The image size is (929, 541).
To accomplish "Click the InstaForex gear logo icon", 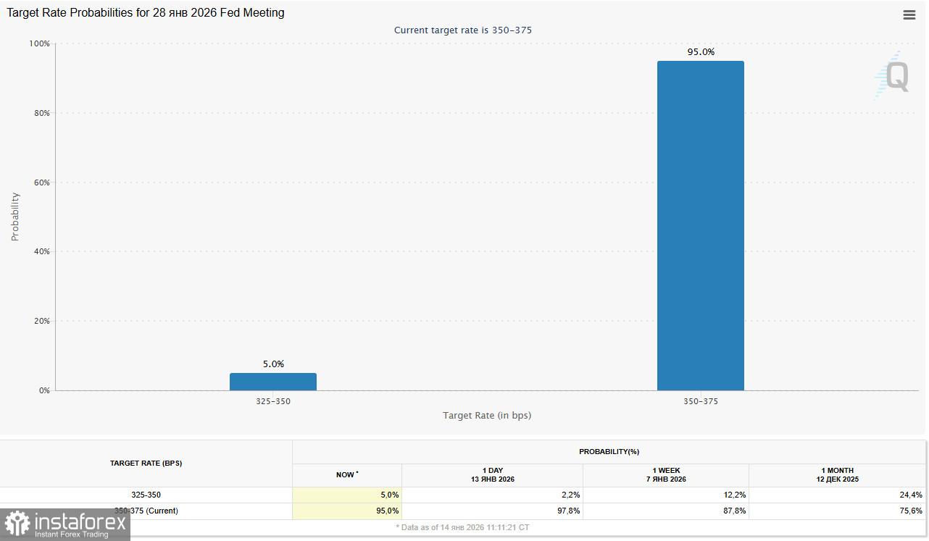I will click(x=17, y=524).
